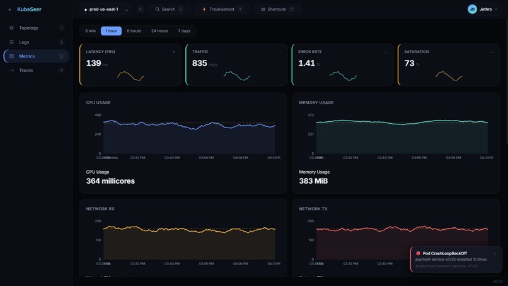Select the 6 hours time range

point(134,31)
